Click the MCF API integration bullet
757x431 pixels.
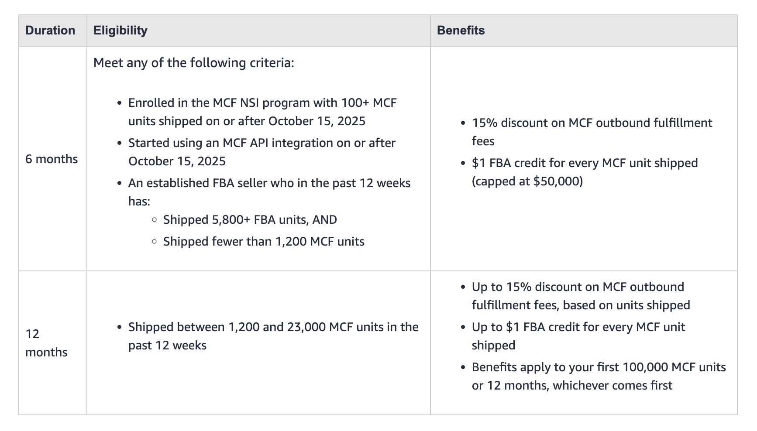tap(262, 144)
